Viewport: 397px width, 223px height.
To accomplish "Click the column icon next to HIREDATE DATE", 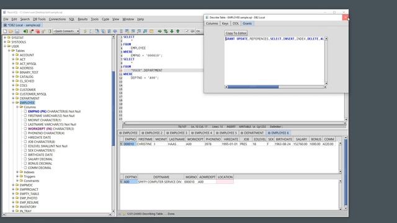I will coord(25,138).
